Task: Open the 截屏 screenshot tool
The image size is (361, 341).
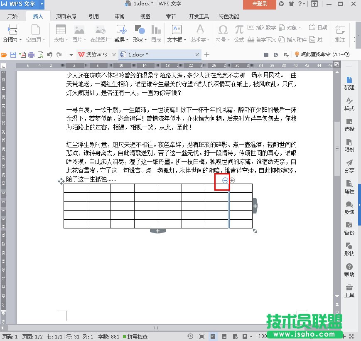Action: pyautogui.click(x=121, y=34)
